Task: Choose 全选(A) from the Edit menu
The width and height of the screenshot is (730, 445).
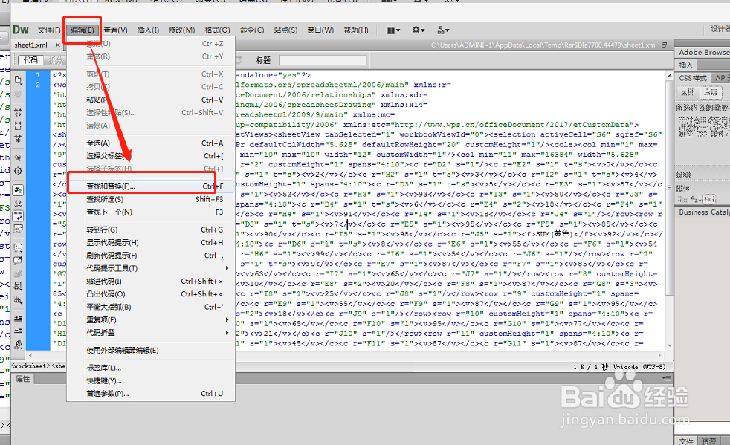Action: (150, 143)
